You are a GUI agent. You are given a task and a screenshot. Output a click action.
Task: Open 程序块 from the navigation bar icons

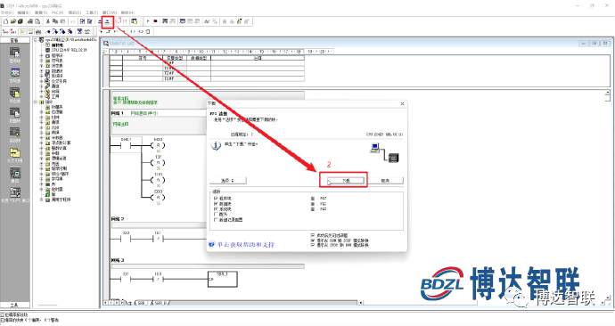[15, 54]
